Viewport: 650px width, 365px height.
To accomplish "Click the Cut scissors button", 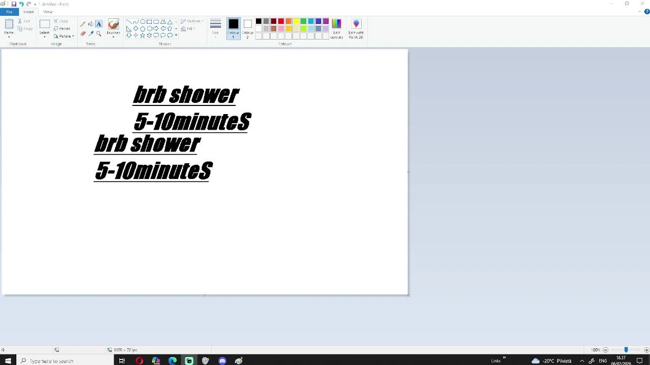I will pos(24,21).
